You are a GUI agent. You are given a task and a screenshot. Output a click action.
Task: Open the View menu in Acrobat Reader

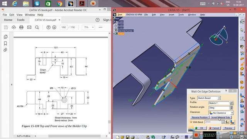coord(19,15)
